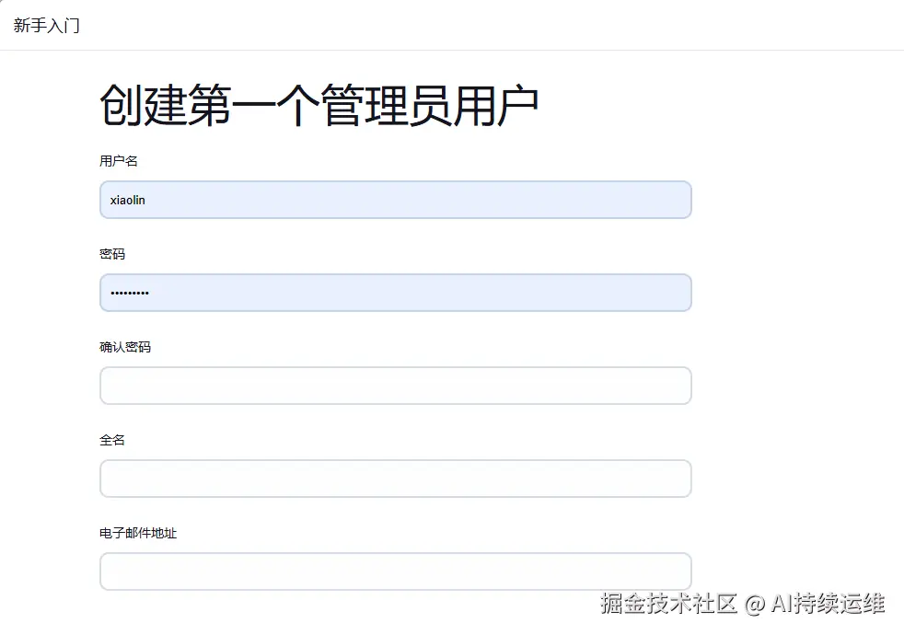Select the empty 确认密码 field
The image size is (904, 635).
tap(395, 386)
